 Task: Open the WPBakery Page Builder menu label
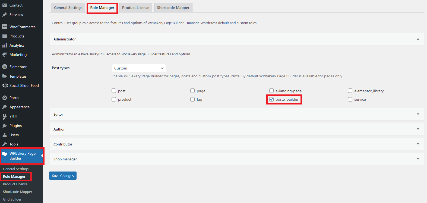(x=23, y=156)
